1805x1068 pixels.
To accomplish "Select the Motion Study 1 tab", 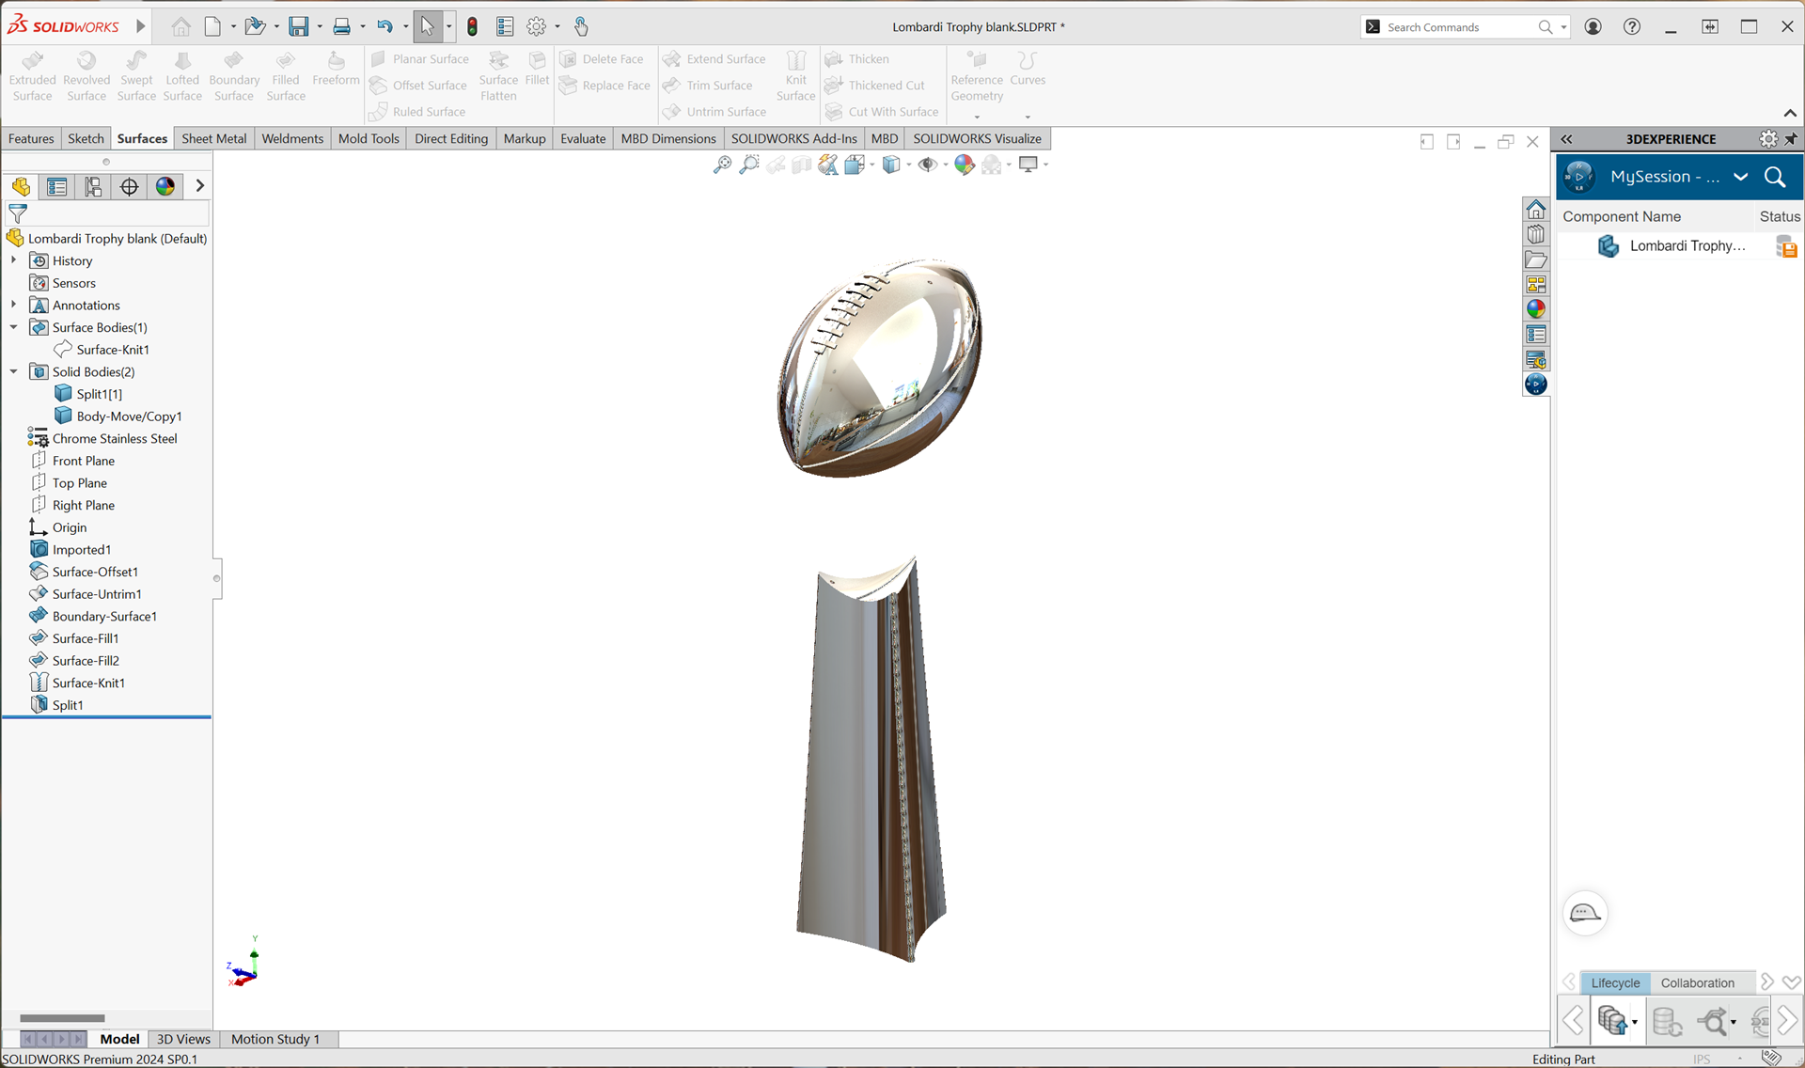I will pos(275,1039).
